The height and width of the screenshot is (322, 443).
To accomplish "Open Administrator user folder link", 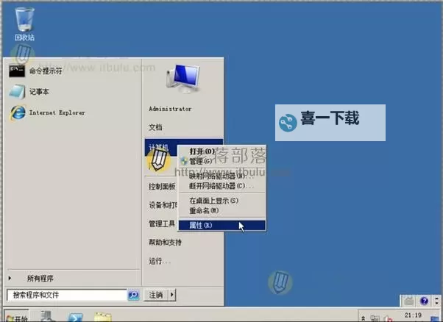I will [170, 109].
